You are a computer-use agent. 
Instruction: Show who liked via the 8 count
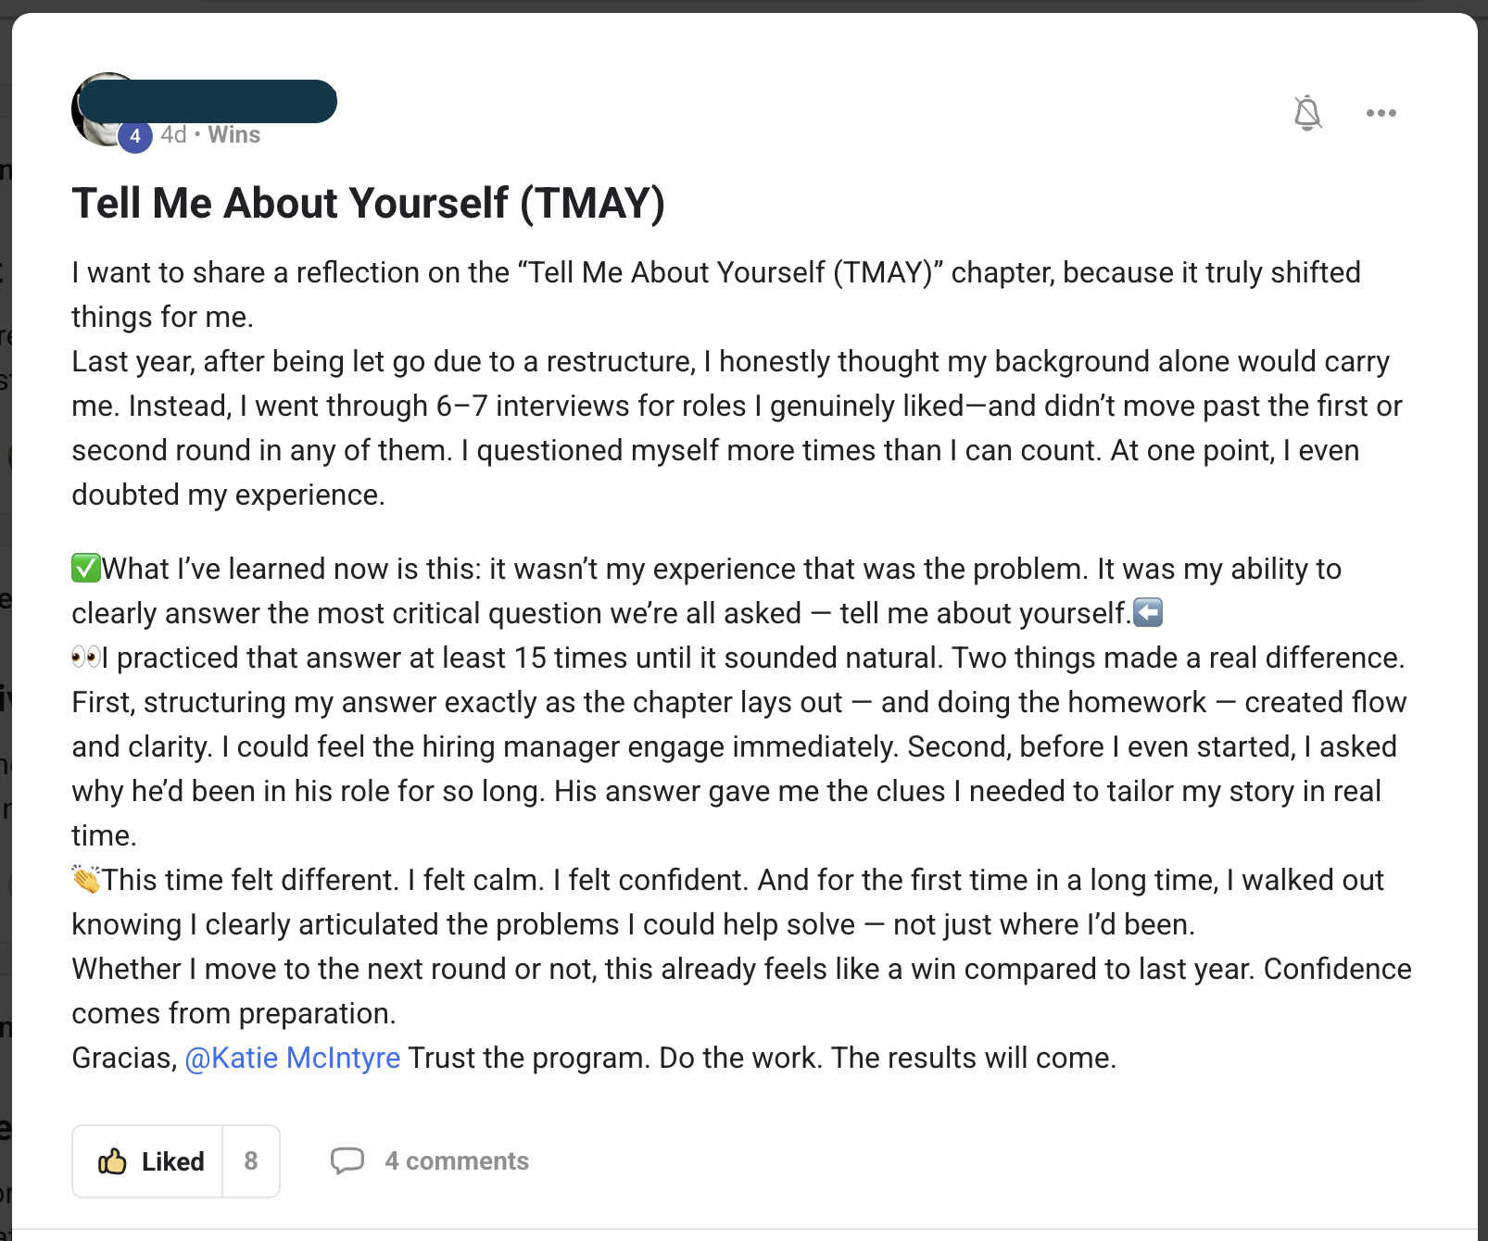point(251,1161)
